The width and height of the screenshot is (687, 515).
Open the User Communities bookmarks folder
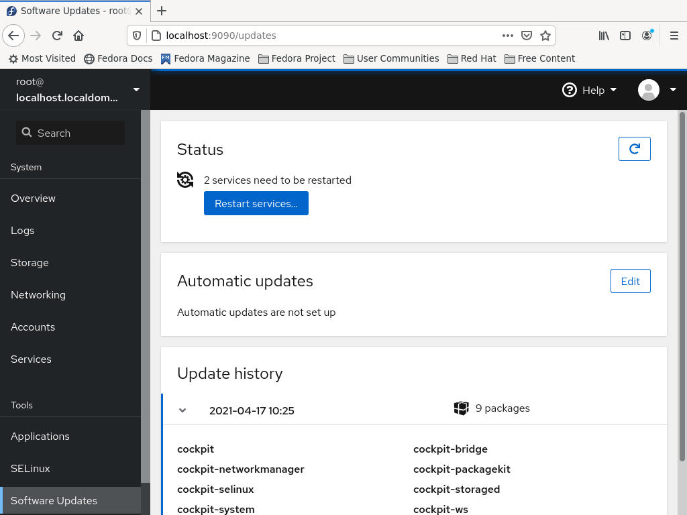coord(391,58)
